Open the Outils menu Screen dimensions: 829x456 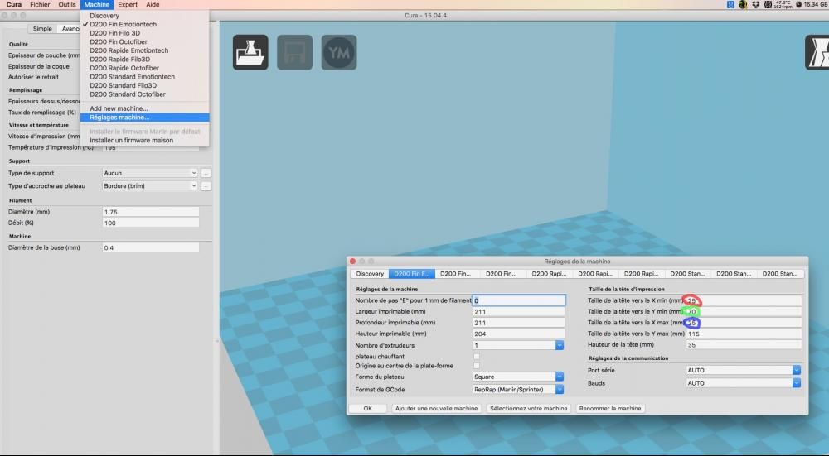click(x=67, y=4)
